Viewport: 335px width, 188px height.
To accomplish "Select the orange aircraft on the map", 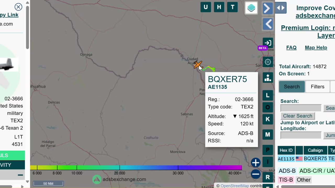I will point(198,65).
